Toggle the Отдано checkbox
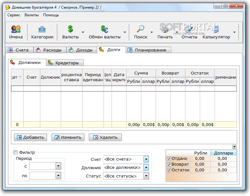Screen dimensions: 250x196 point(169,159)
